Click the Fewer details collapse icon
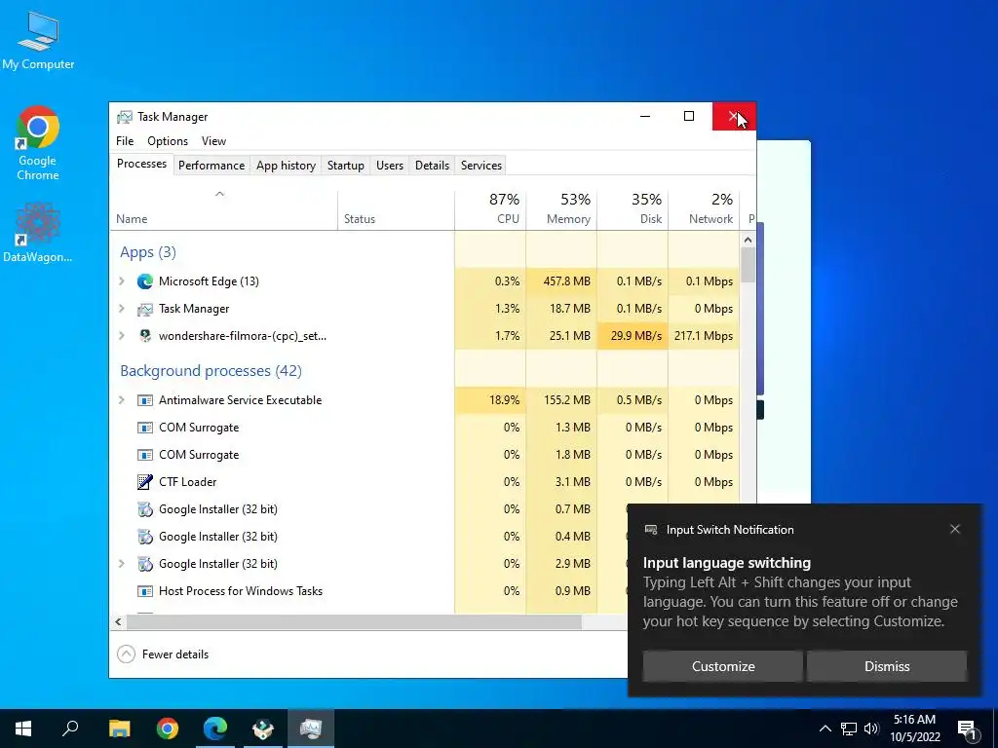 (x=126, y=654)
